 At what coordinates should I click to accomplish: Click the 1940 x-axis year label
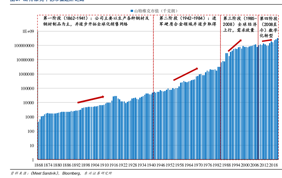(x=151, y=165)
